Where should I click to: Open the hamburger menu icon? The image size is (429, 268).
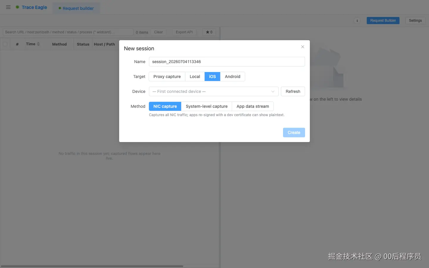[x=8, y=7]
